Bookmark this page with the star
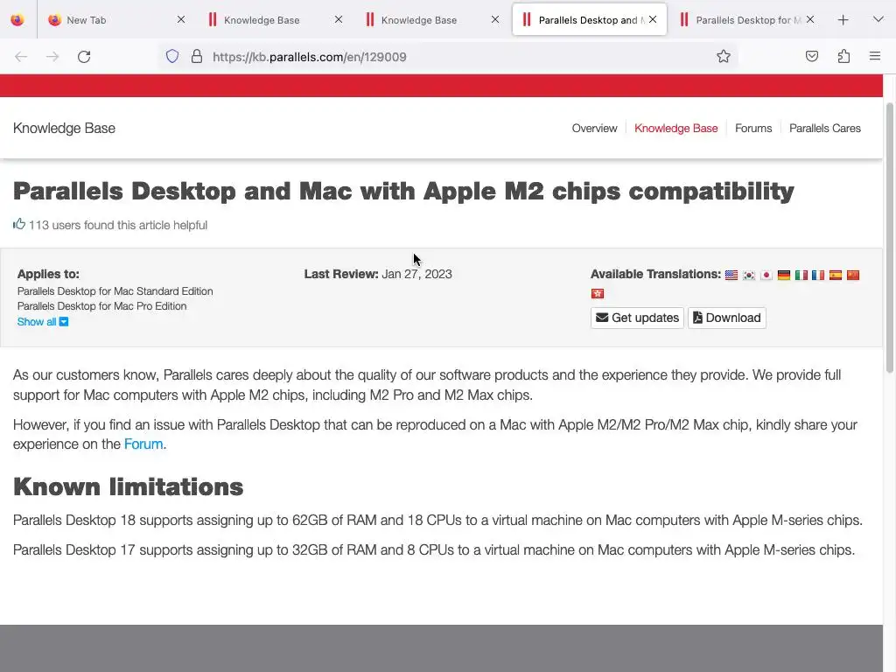896x672 pixels. pyautogui.click(x=724, y=57)
